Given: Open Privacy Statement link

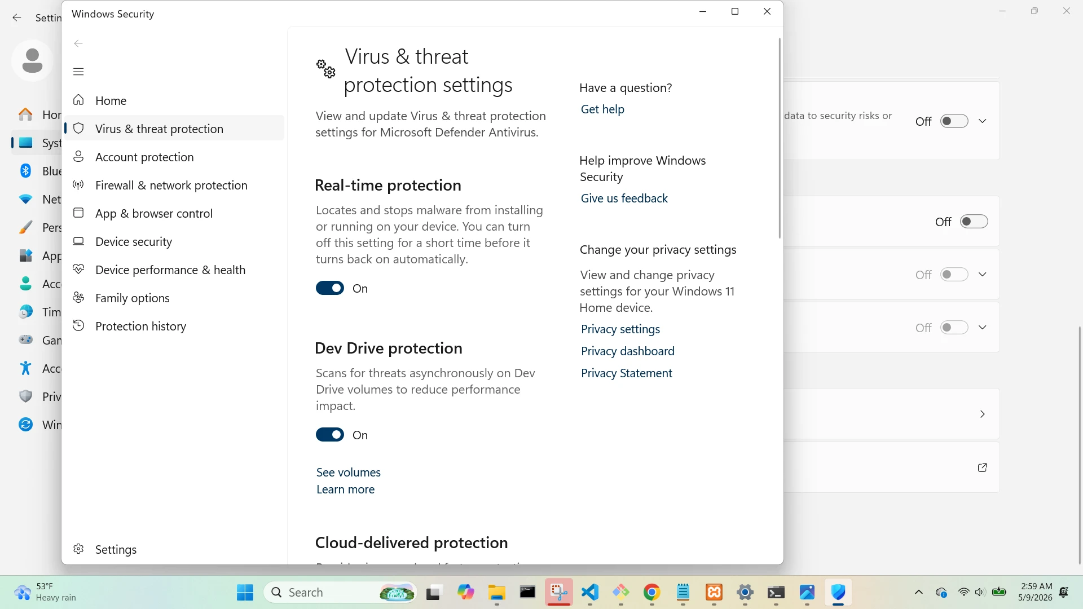Looking at the screenshot, I should (627, 373).
